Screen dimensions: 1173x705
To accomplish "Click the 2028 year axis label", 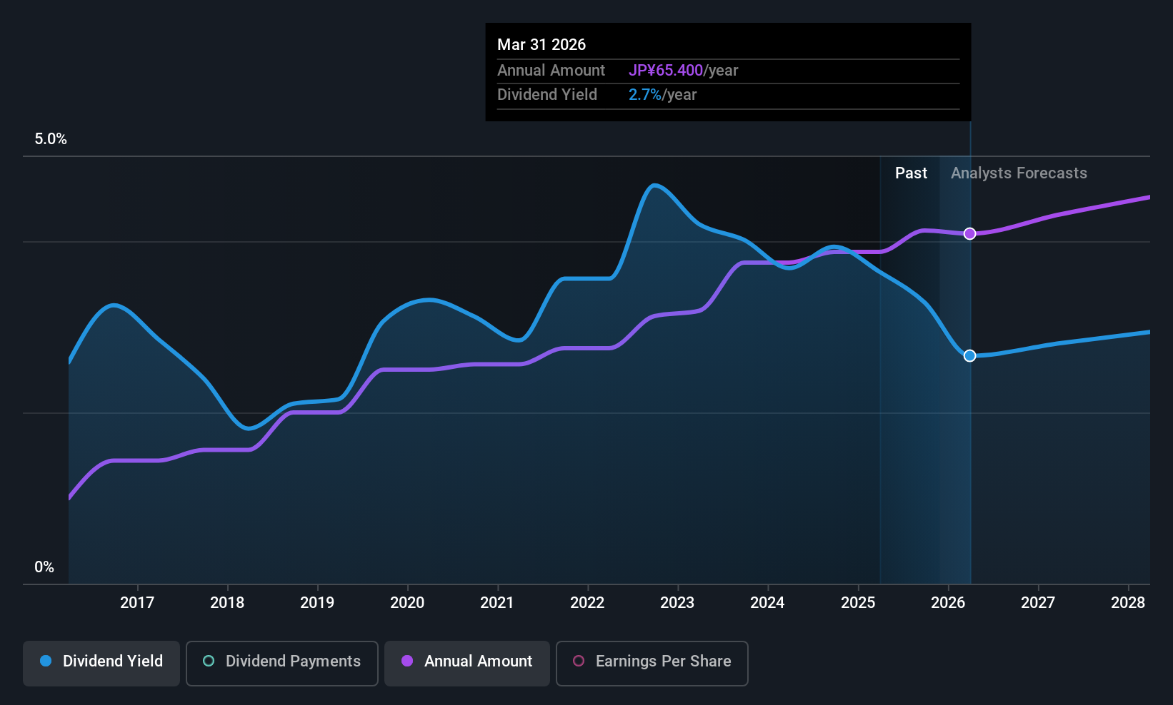I will pyautogui.click(x=1128, y=603).
